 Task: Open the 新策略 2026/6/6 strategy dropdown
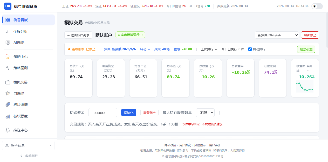click(277, 35)
